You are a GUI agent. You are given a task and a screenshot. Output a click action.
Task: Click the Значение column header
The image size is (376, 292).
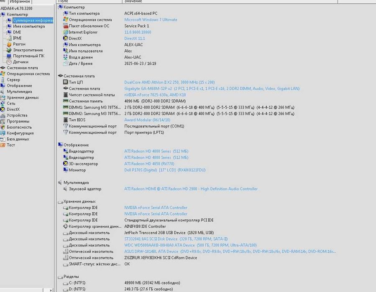click(x=230, y=1)
